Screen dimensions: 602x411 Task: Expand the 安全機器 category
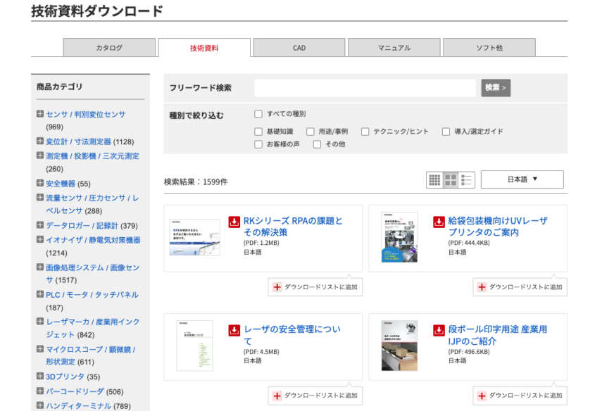40,183
